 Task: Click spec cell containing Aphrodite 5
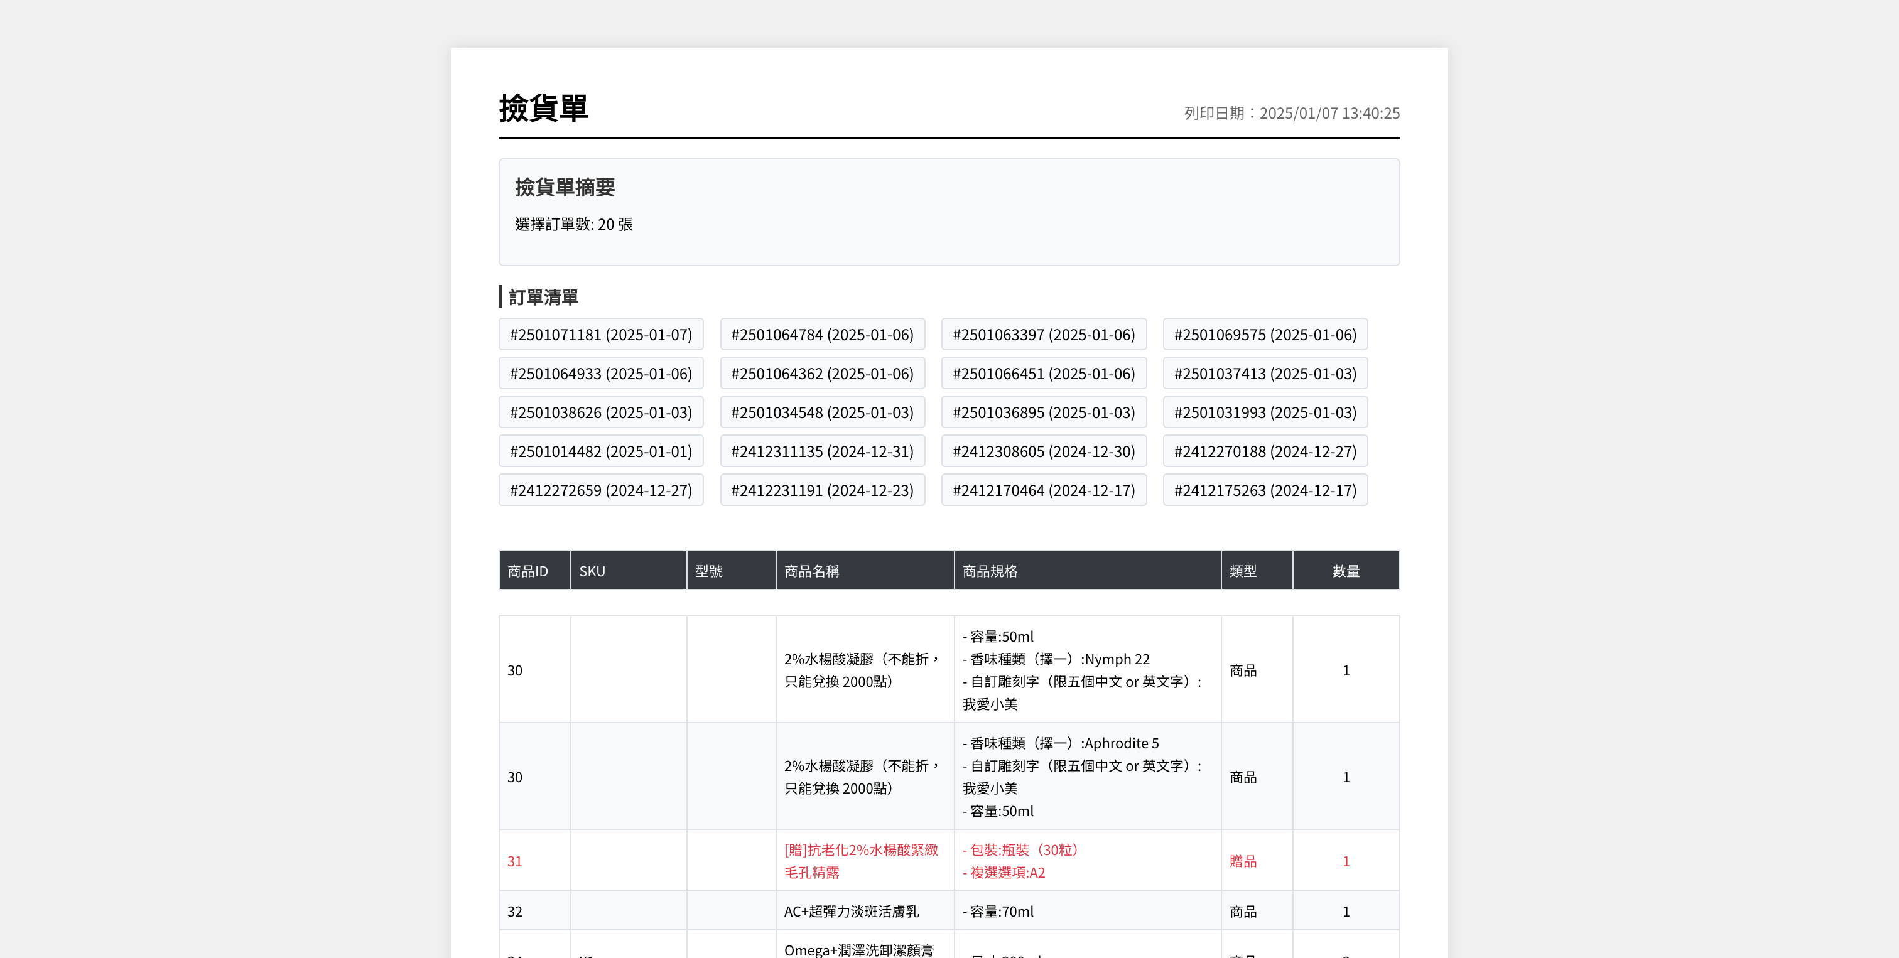click(1088, 777)
